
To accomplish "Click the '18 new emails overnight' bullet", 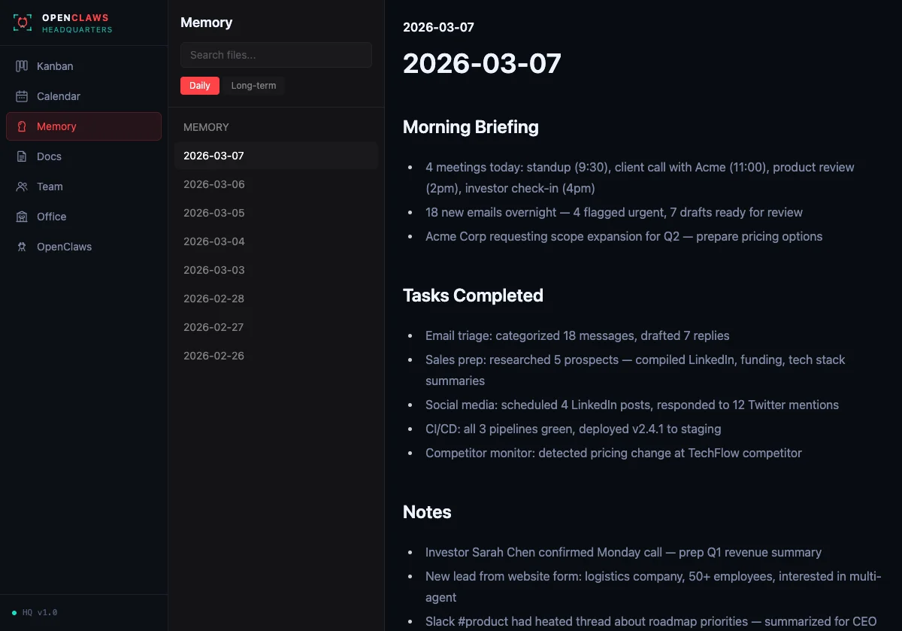I will 614,212.
